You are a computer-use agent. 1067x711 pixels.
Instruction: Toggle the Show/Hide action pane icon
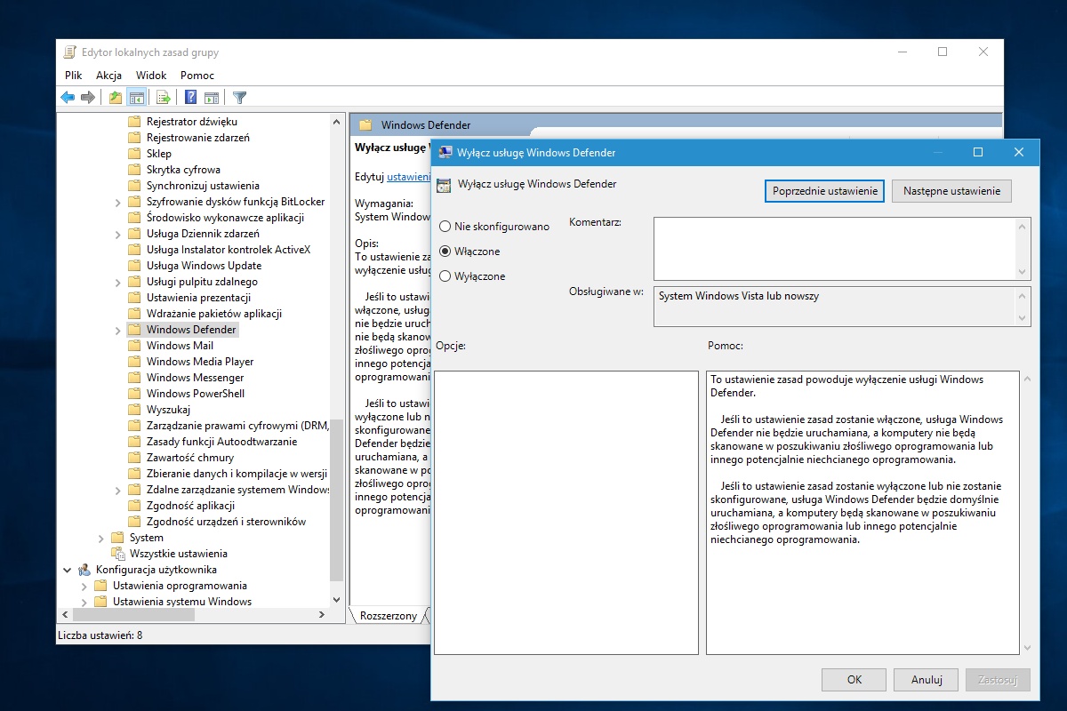tap(212, 98)
